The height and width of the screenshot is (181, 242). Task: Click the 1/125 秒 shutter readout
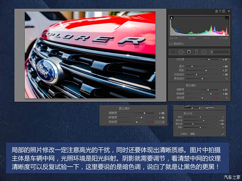coord(223,38)
